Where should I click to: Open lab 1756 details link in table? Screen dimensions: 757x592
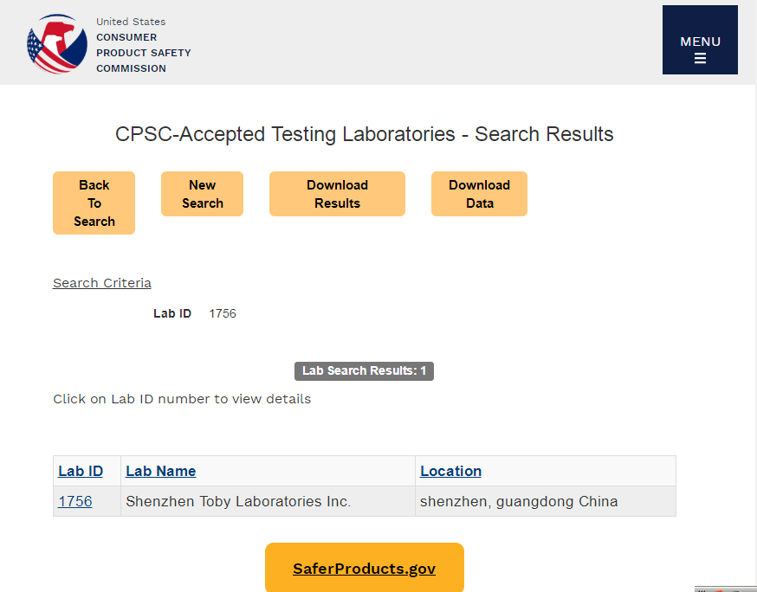click(75, 501)
